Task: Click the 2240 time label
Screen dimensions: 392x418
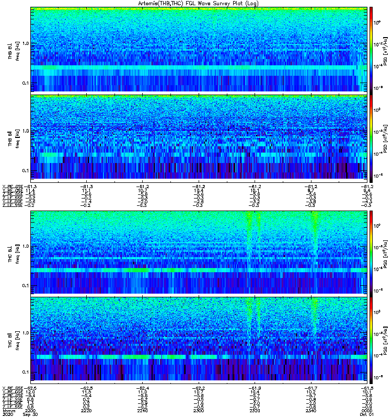Action: coord(142,411)
